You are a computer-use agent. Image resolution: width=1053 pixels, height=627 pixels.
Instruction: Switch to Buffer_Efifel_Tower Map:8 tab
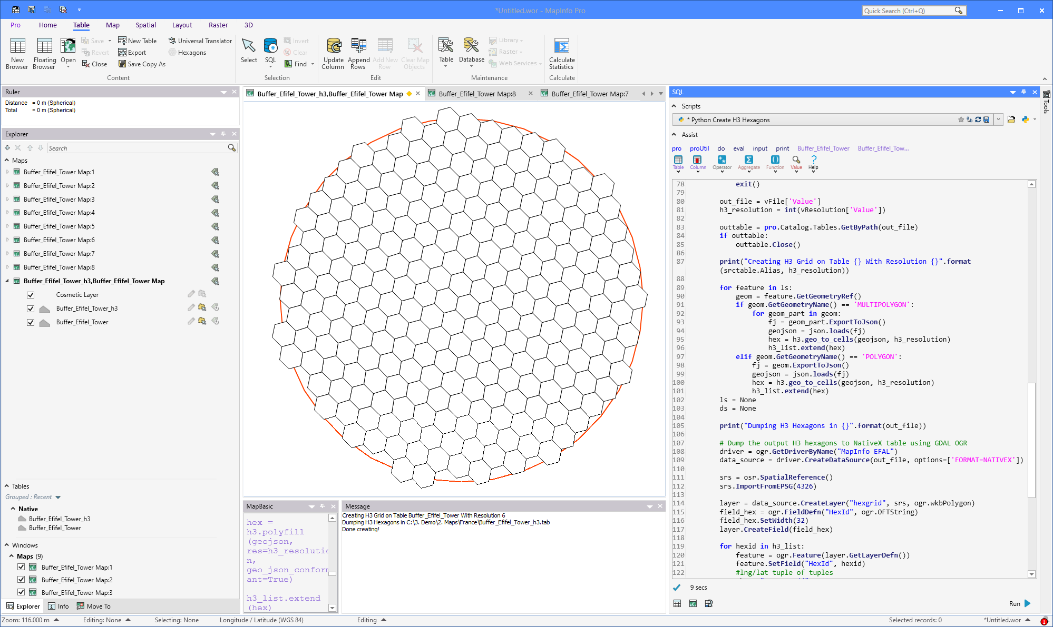pos(476,94)
